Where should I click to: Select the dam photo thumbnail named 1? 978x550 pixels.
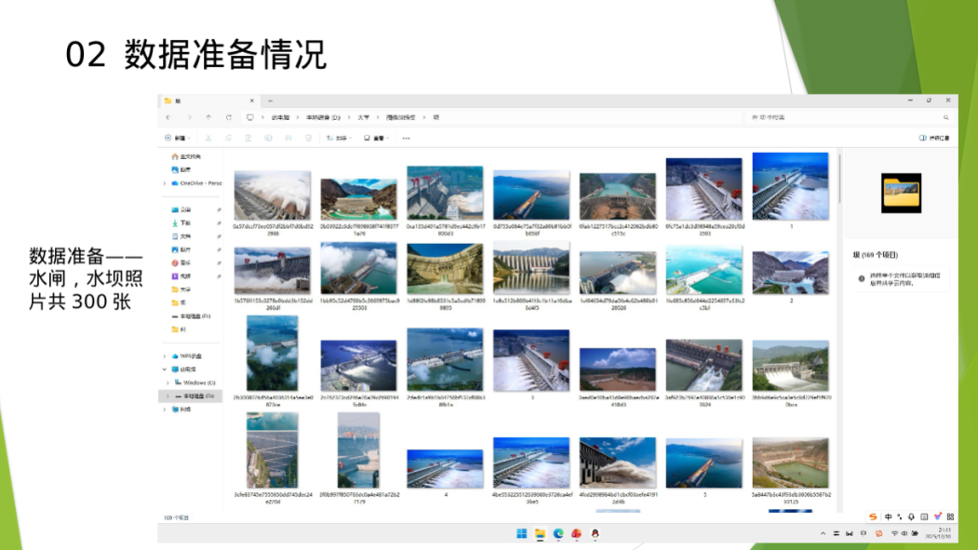pos(790,187)
